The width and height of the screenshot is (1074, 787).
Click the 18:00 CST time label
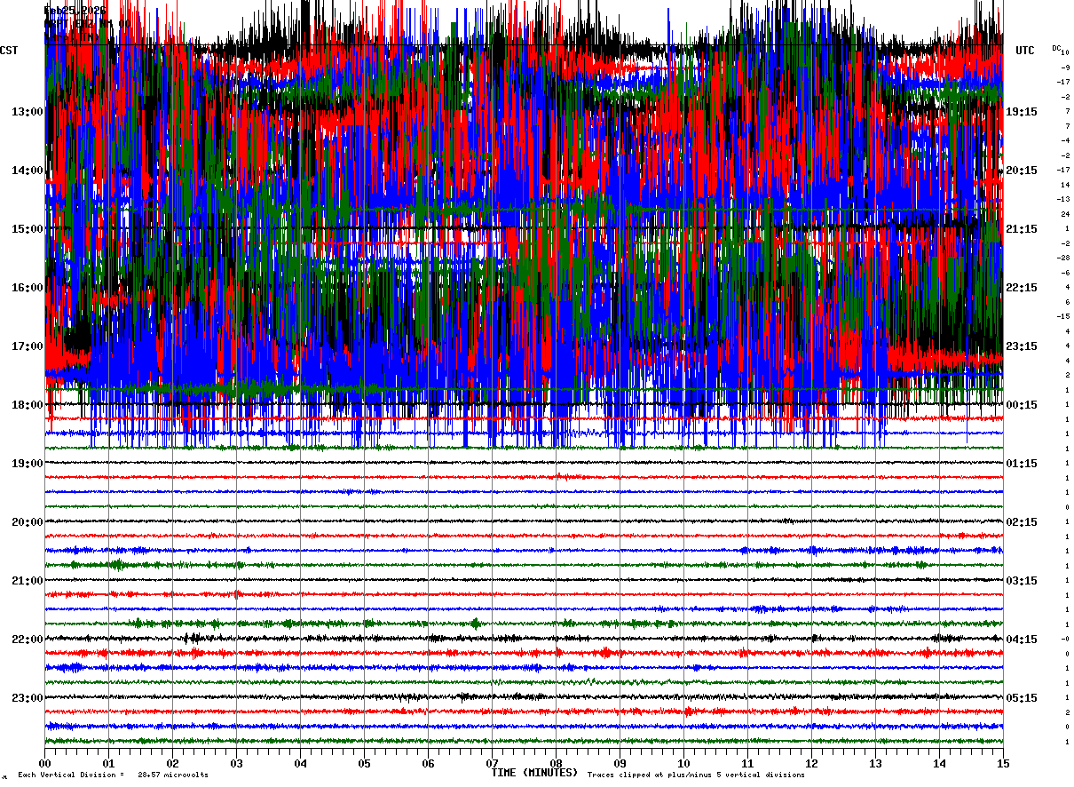coord(27,405)
